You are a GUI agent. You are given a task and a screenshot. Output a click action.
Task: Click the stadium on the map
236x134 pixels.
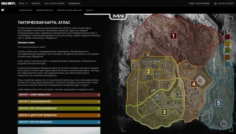[200, 80]
